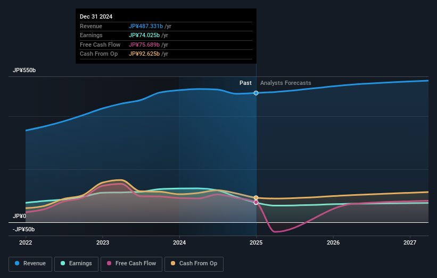The width and height of the screenshot is (437, 278).
Task: Click the Free Cash Flow label in tooltip
Action: (x=100, y=45)
